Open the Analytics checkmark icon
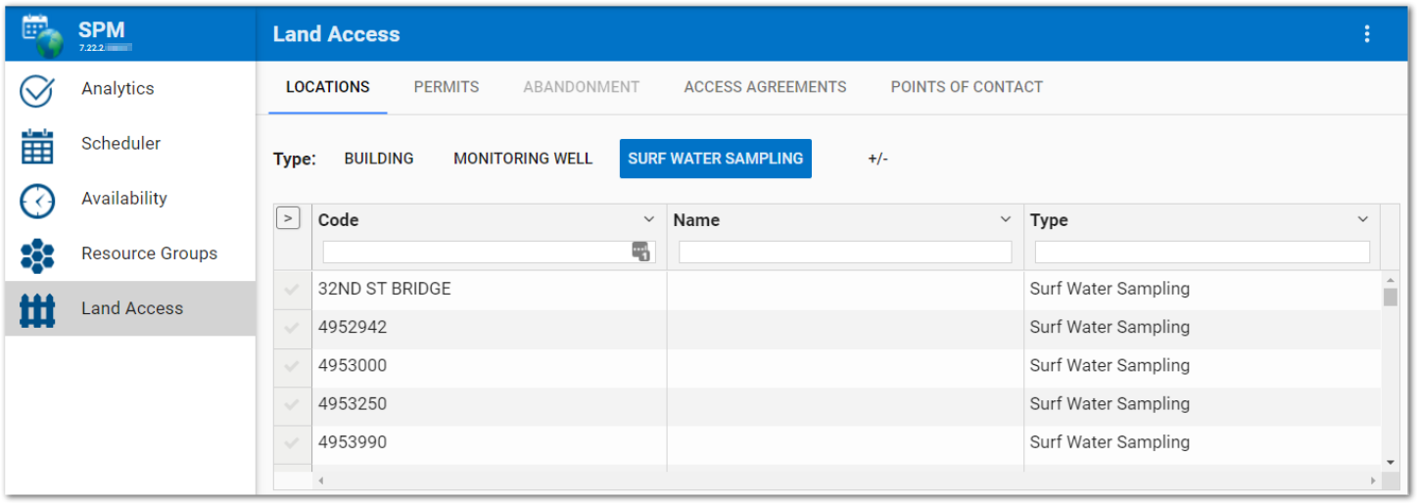 [x=37, y=89]
